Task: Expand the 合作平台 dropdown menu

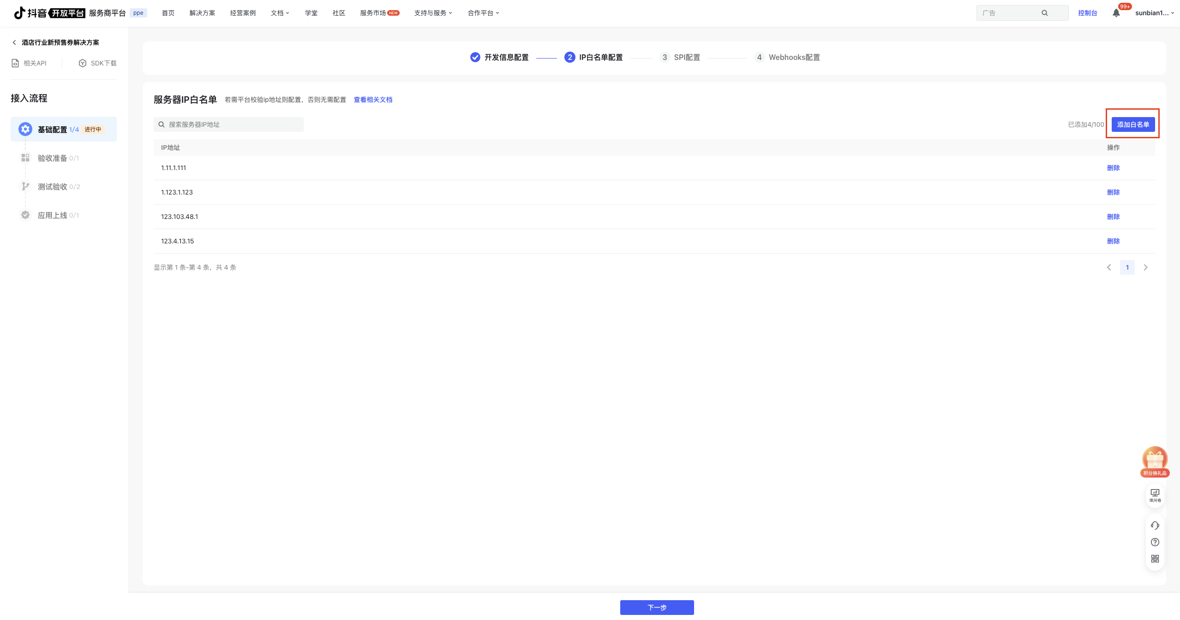Action: pyautogui.click(x=483, y=13)
